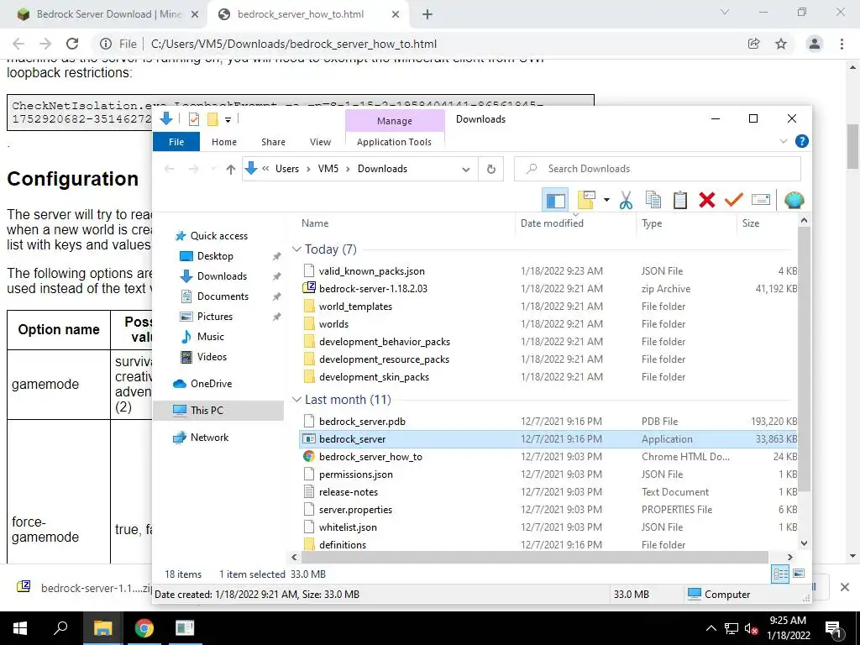Open File Explorer from the Windows taskbar
The height and width of the screenshot is (645, 860).
(102, 628)
